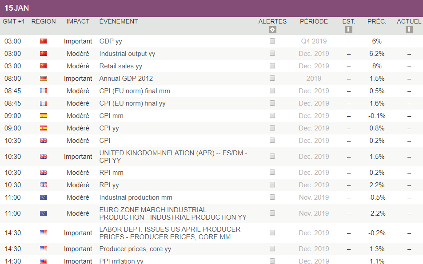The height and width of the screenshot is (264, 423).
Task: Open alert settings gear under ALERTES
Action: 272,30
